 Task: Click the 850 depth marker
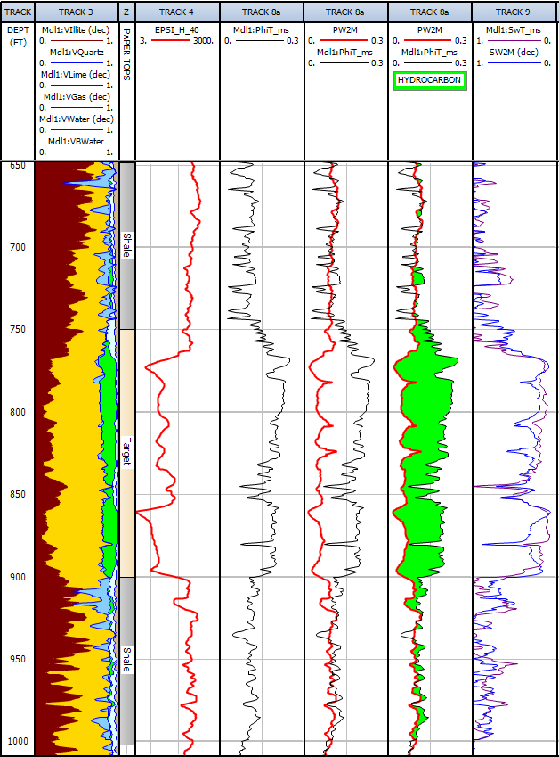17,494
